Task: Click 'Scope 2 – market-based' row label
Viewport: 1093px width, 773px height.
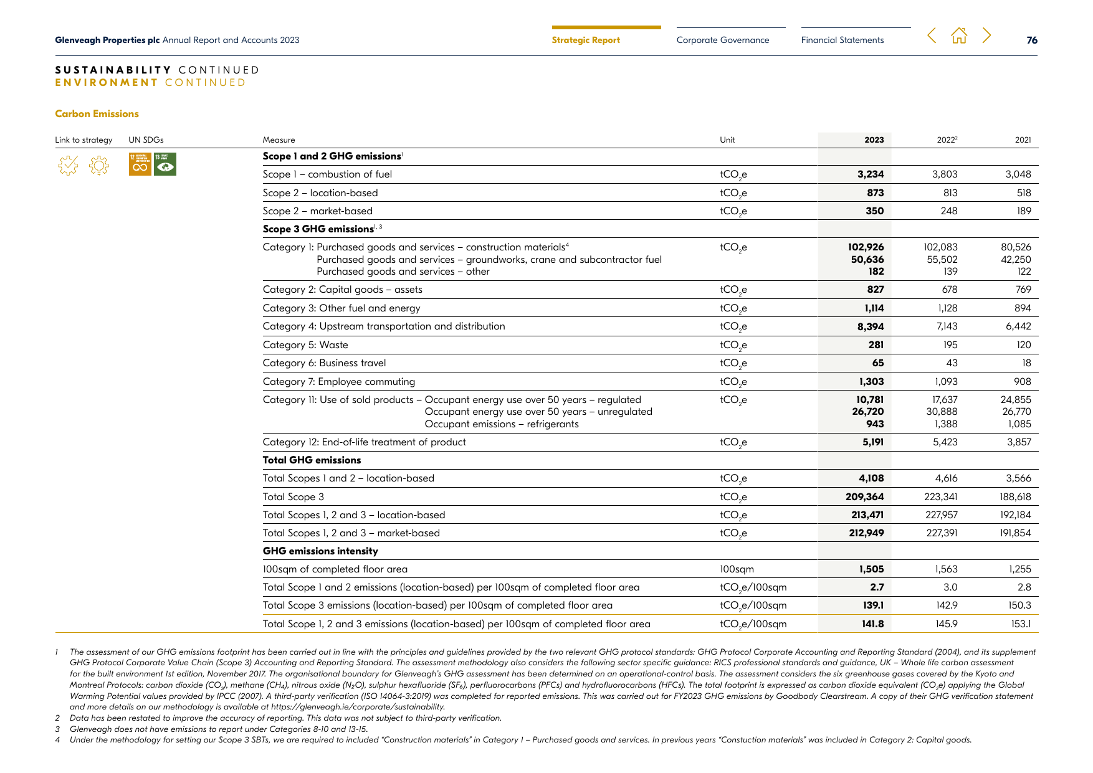Action: [318, 211]
